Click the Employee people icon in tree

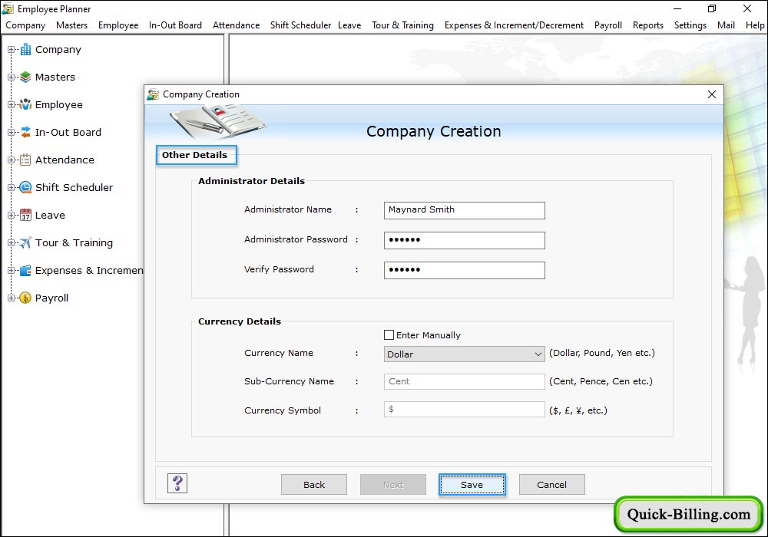[25, 104]
